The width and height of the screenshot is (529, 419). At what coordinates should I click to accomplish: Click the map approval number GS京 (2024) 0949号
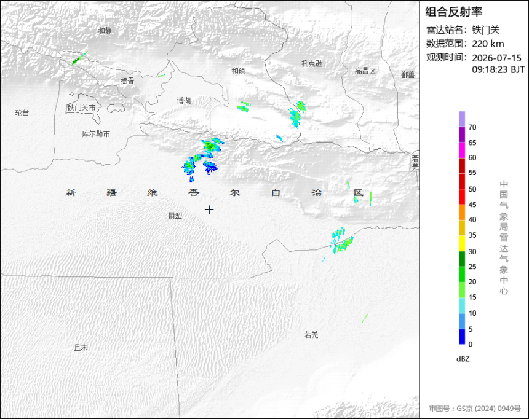click(x=475, y=409)
